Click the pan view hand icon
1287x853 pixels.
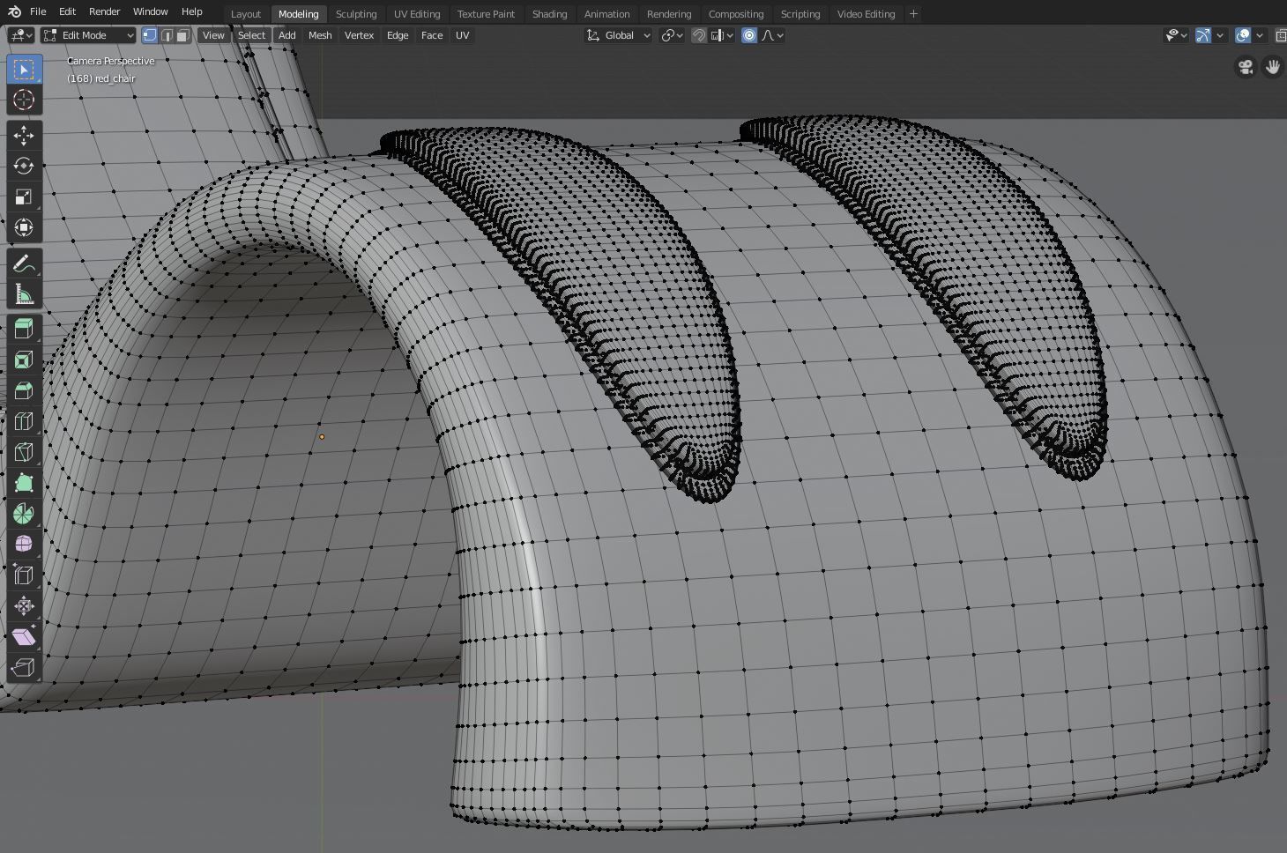click(x=1273, y=68)
